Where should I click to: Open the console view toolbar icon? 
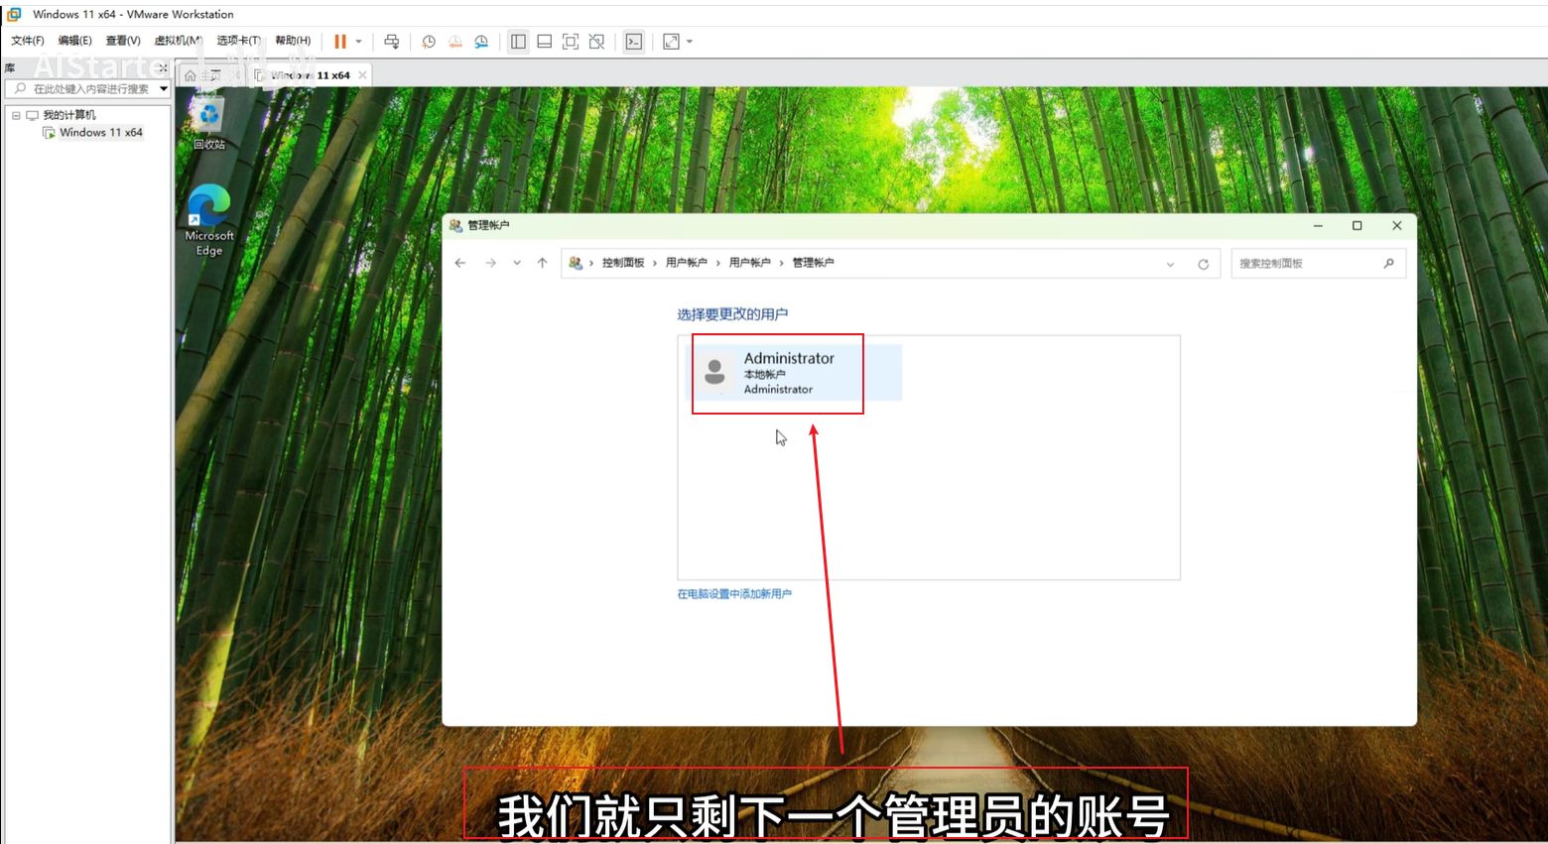click(x=633, y=42)
